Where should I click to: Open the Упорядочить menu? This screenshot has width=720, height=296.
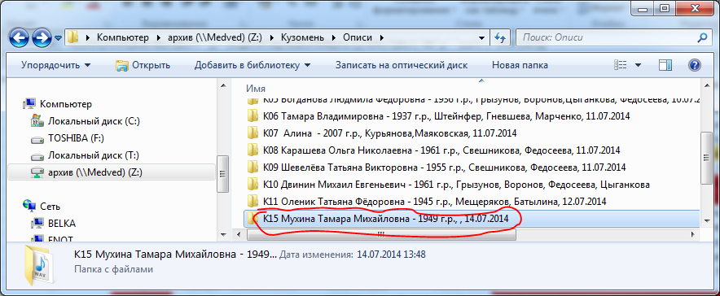coord(56,65)
